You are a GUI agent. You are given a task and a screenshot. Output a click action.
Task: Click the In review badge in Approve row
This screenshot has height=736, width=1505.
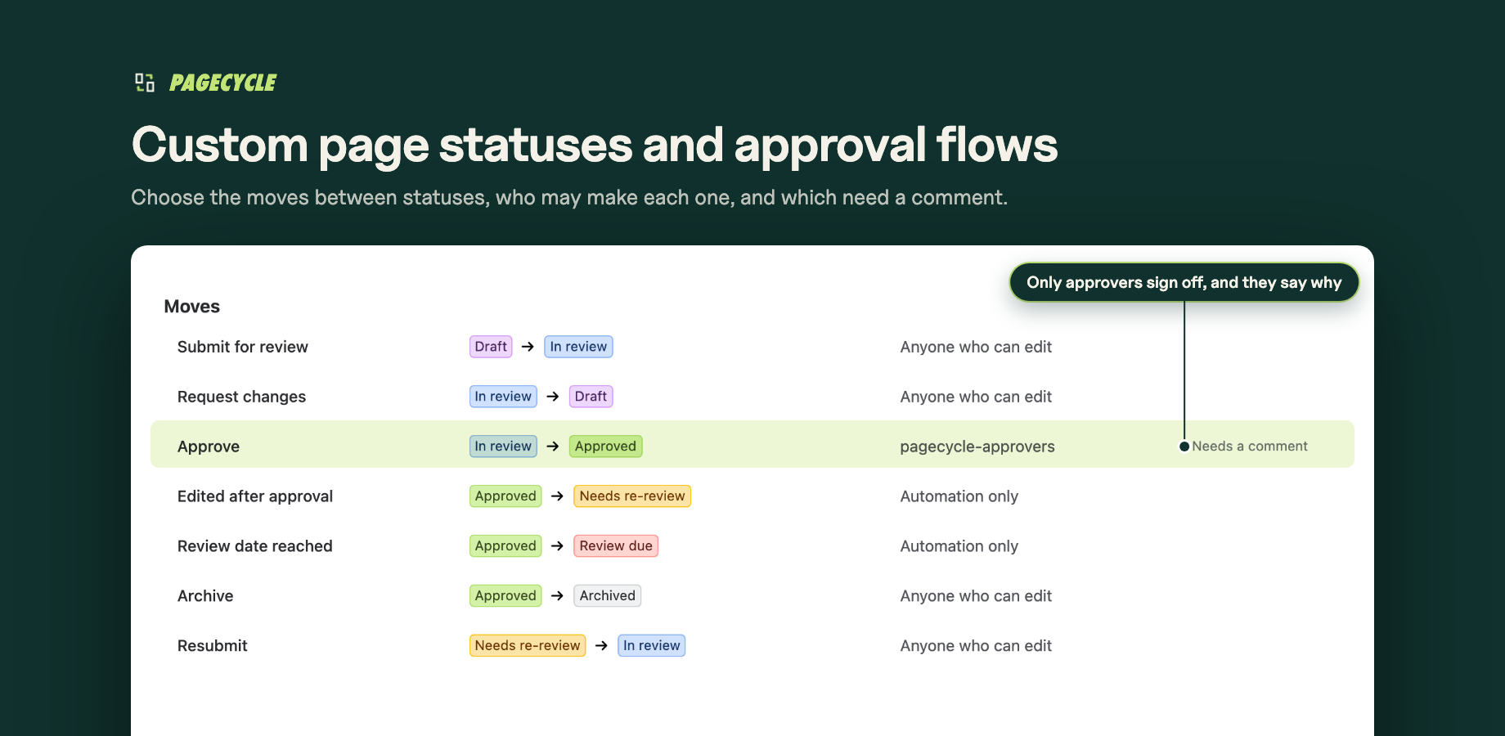(503, 447)
